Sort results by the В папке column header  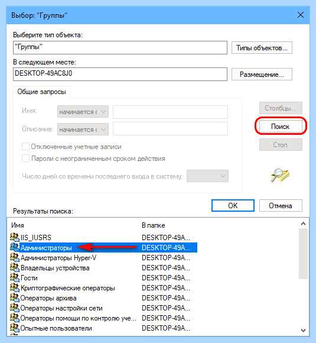click(154, 225)
